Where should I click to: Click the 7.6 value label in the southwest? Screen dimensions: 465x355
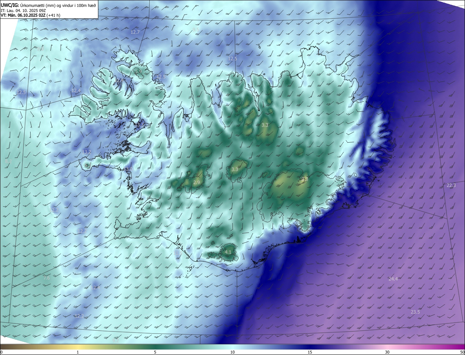pyautogui.click(x=46, y=278)
